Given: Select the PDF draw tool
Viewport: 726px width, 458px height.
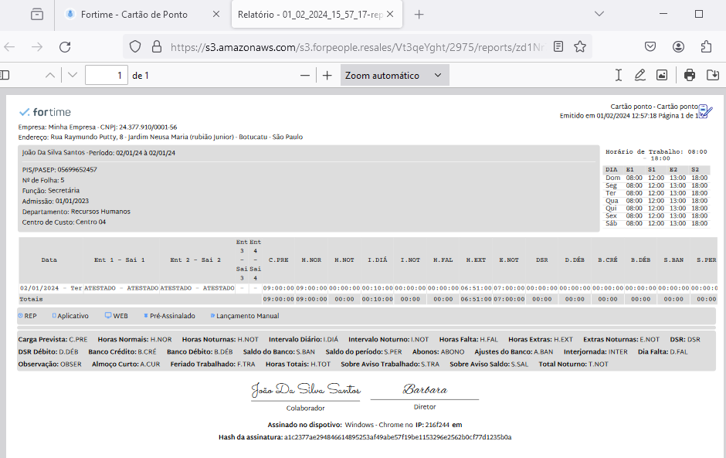Looking at the screenshot, I should 639,75.
